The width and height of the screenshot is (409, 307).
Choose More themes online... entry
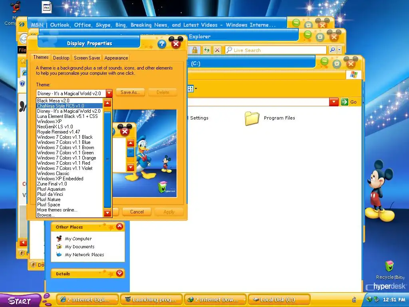69,210
